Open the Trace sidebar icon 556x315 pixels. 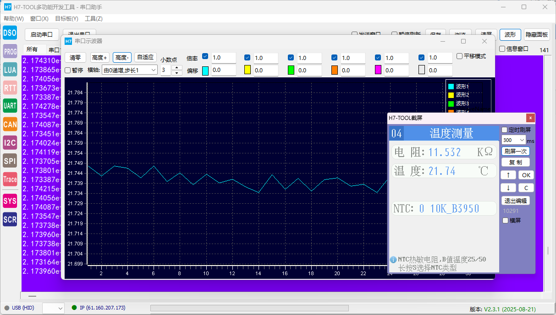pos(10,179)
